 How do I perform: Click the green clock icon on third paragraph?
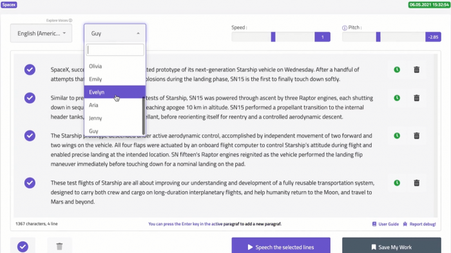coord(397,136)
